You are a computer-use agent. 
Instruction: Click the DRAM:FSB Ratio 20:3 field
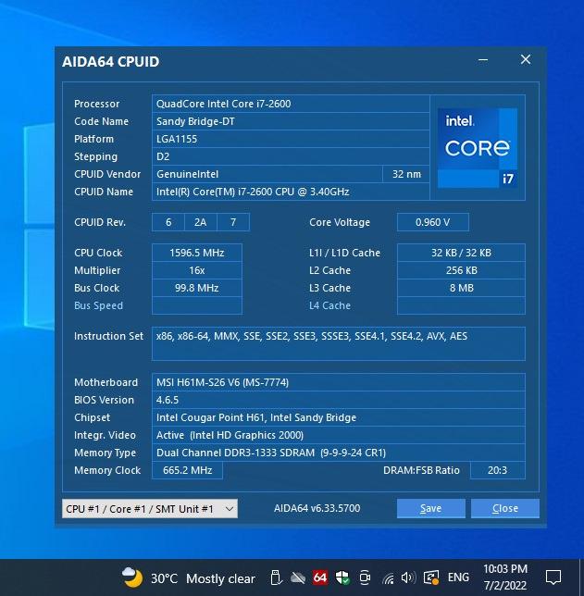(498, 470)
